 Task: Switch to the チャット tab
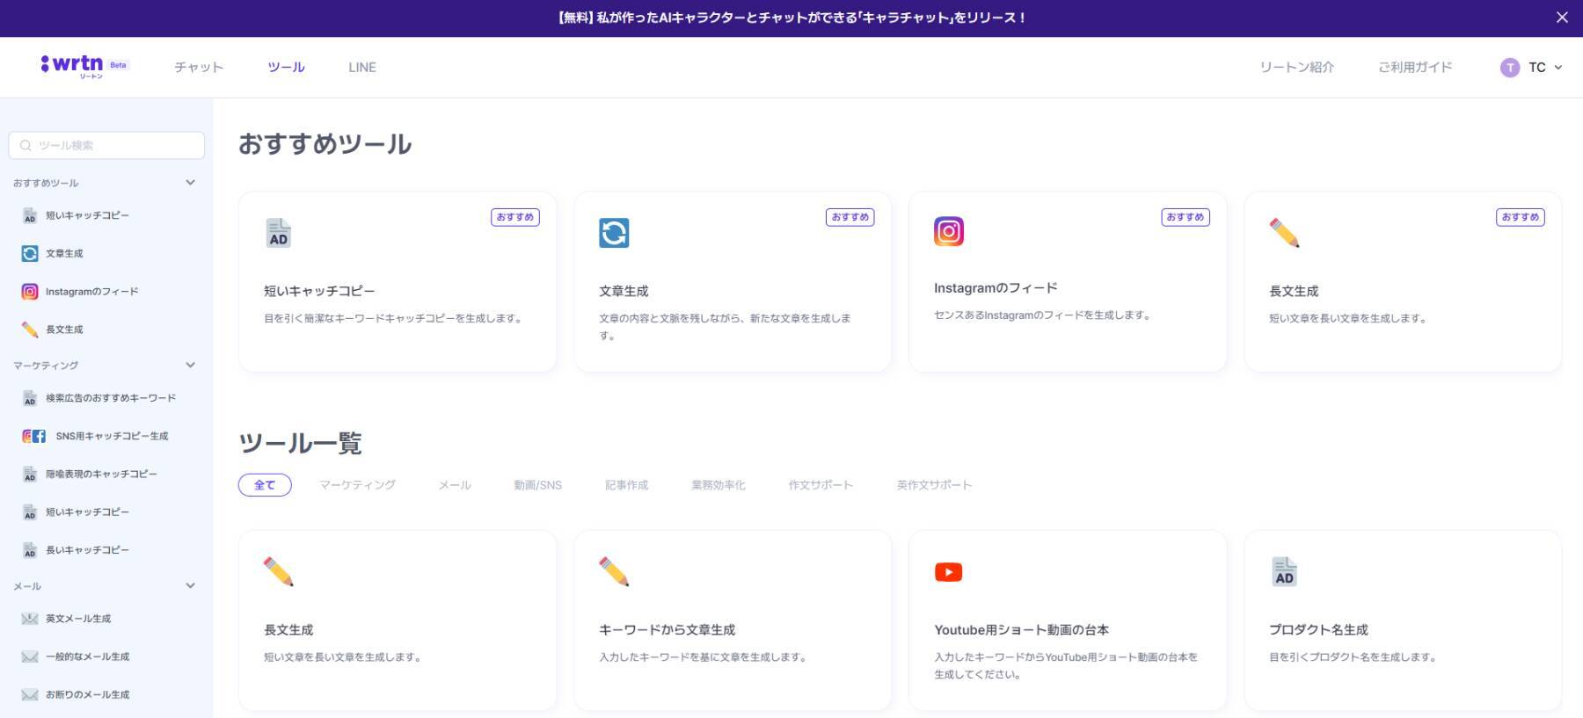coord(199,68)
